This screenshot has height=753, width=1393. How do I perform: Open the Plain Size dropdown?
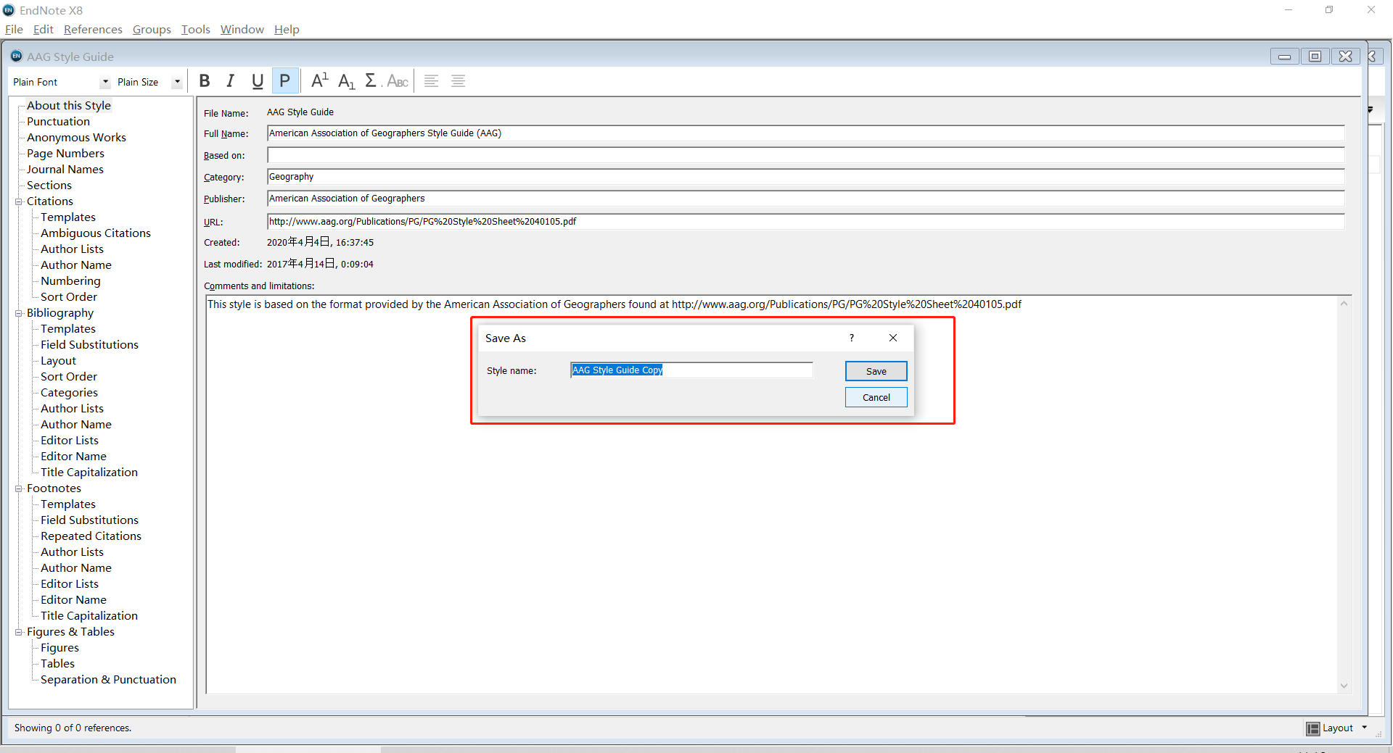[176, 82]
